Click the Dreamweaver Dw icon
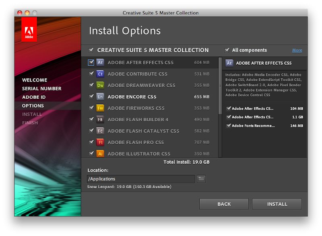This screenshot has height=236, width=322. pos(100,85)
